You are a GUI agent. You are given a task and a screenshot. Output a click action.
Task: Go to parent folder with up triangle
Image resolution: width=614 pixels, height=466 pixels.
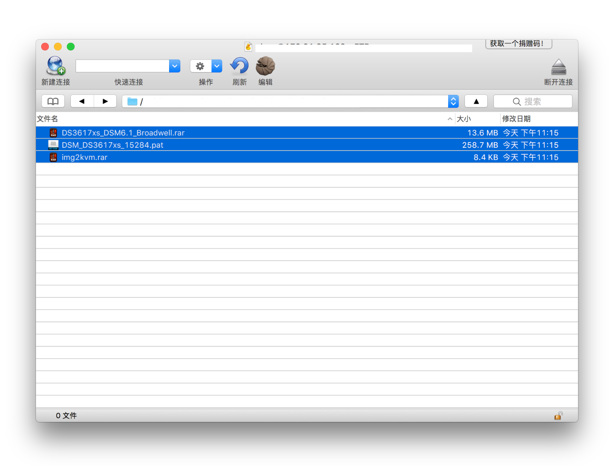coord(476,101)
